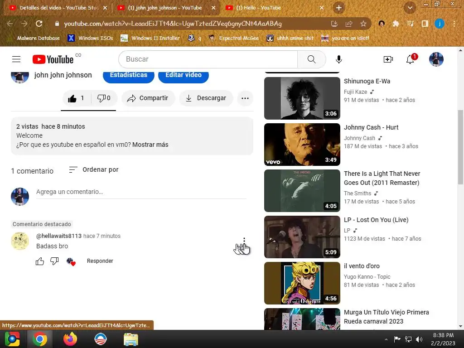Toggle creator heart on the comment

(71, 261)
